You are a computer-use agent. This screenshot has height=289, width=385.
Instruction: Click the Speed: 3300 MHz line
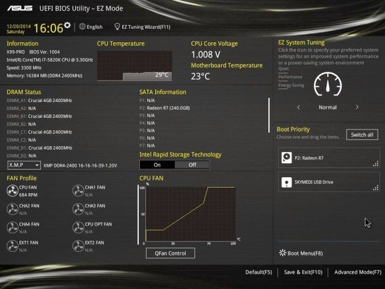24,68
